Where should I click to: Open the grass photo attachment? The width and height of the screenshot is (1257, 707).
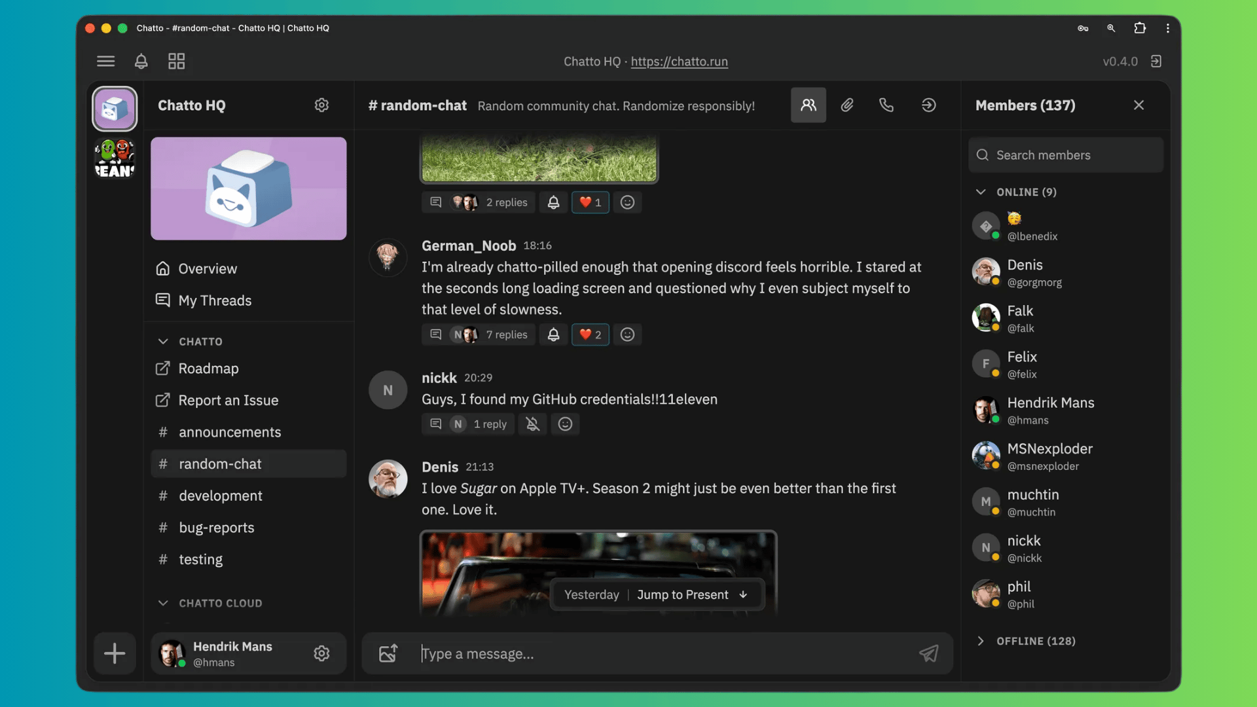tap(539, 158)
